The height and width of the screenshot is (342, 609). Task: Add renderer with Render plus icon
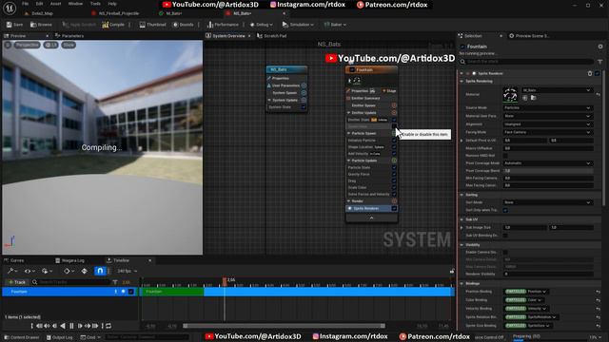394,201
